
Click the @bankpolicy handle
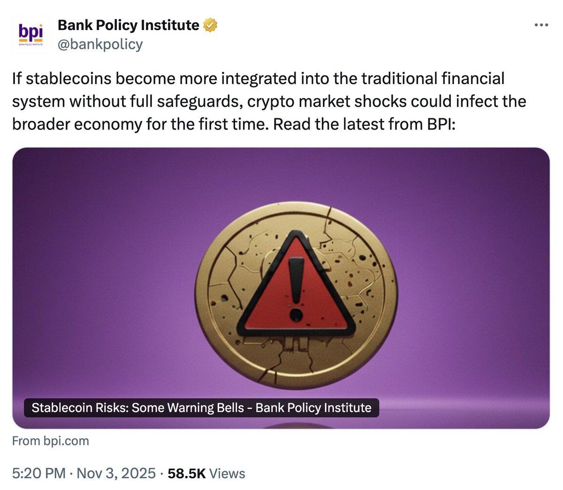tap(100, 44)
